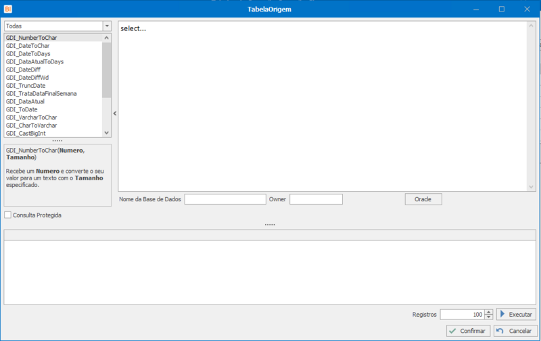
Task: Click the Owner input field
Action: (316, 199)
